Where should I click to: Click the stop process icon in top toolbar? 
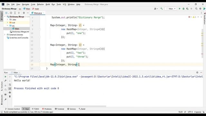point(191,9)
